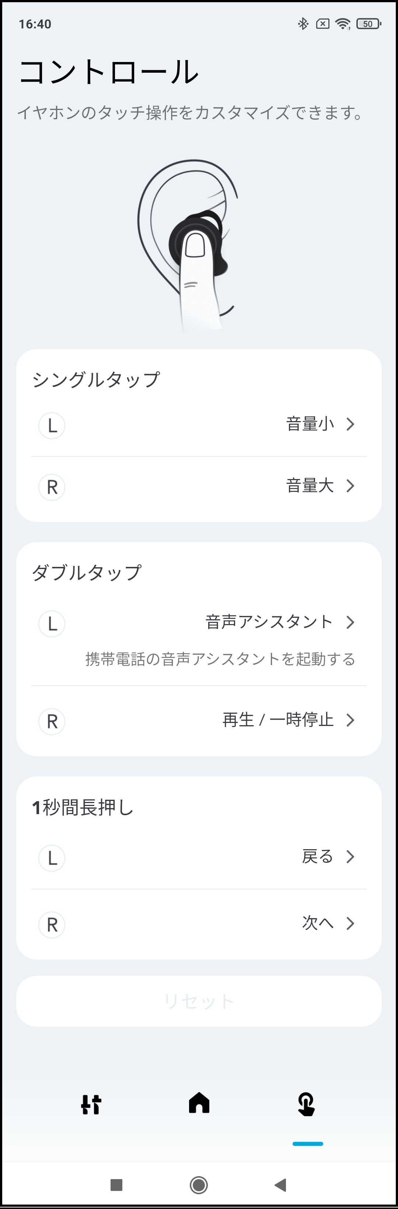Tap the R icon under ダブルタップ
Image resolution: width=398 pixels, height=1209 pixels.
tap(52, 721)
